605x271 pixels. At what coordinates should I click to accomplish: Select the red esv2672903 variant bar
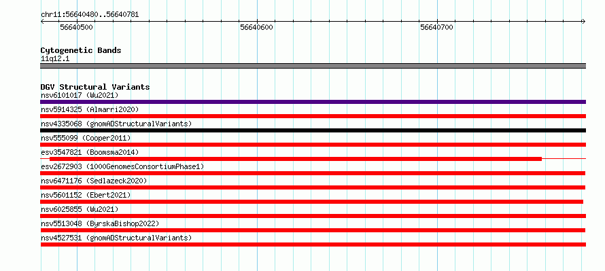click(313, 173)
